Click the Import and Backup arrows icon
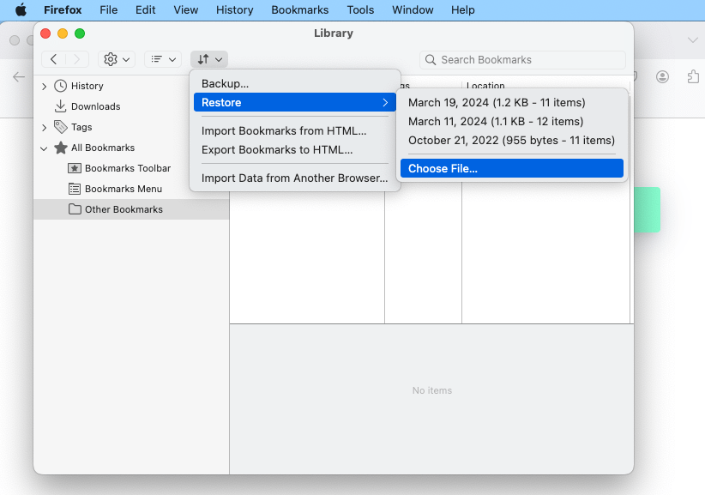705x495 pixels. tap(208, 59)
